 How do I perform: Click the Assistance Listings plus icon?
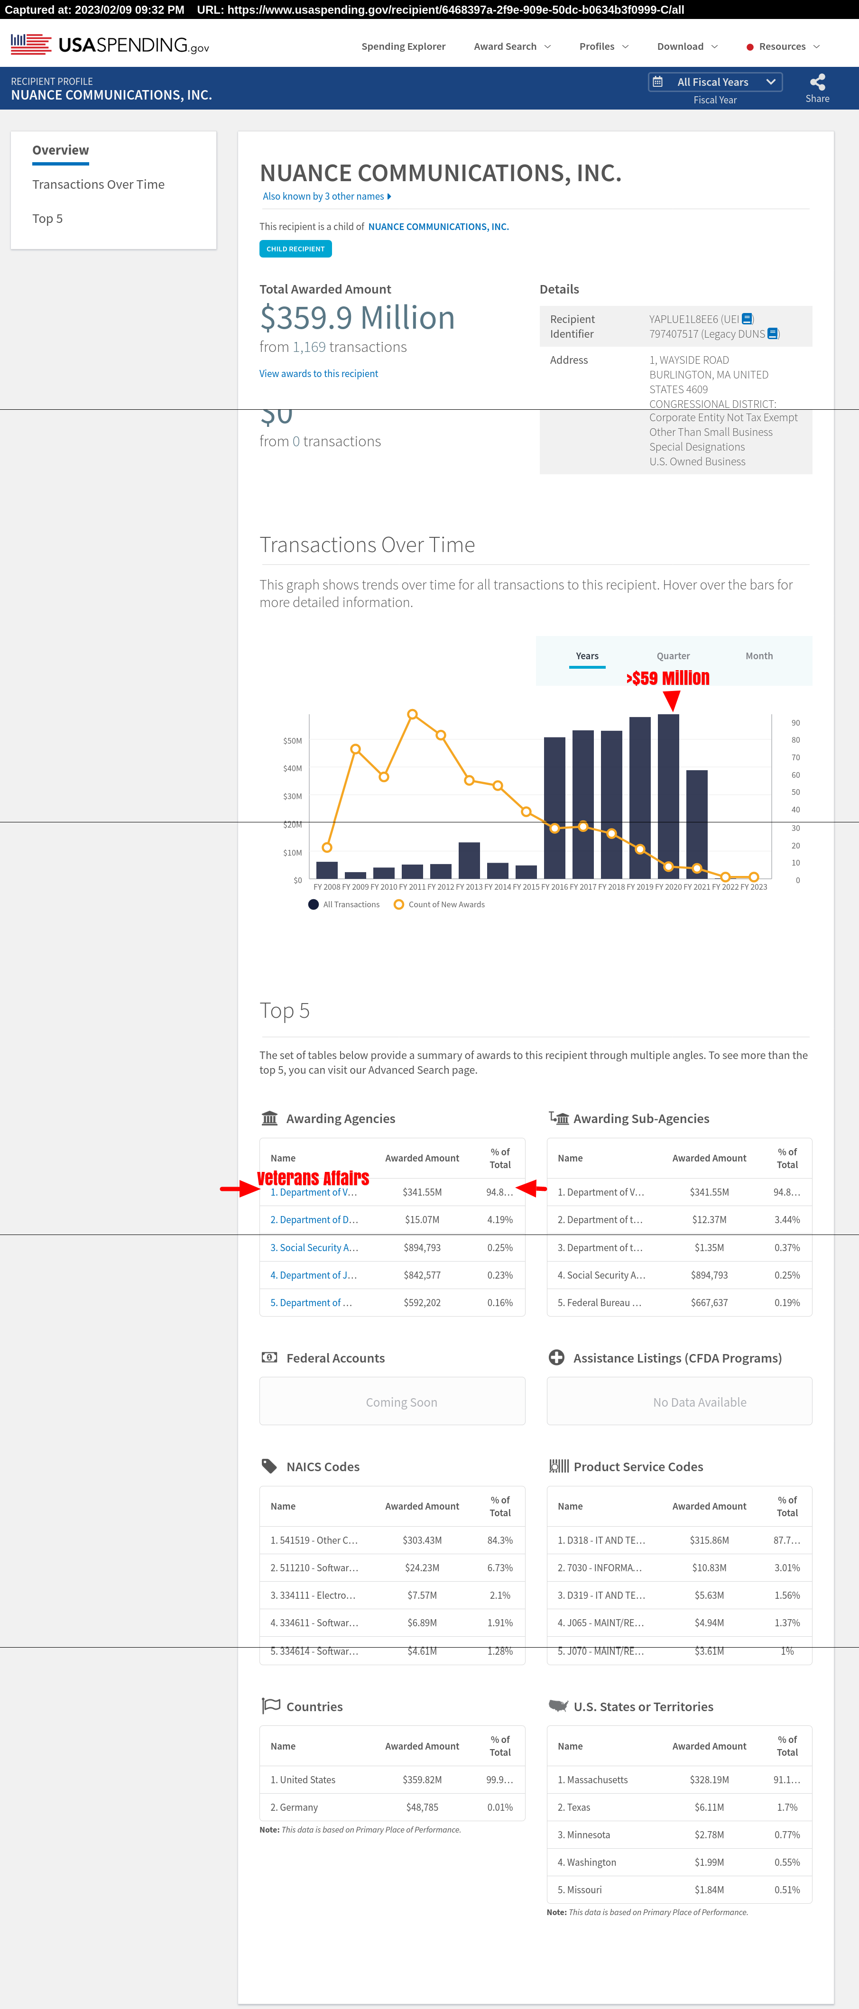pos(556,1357)
